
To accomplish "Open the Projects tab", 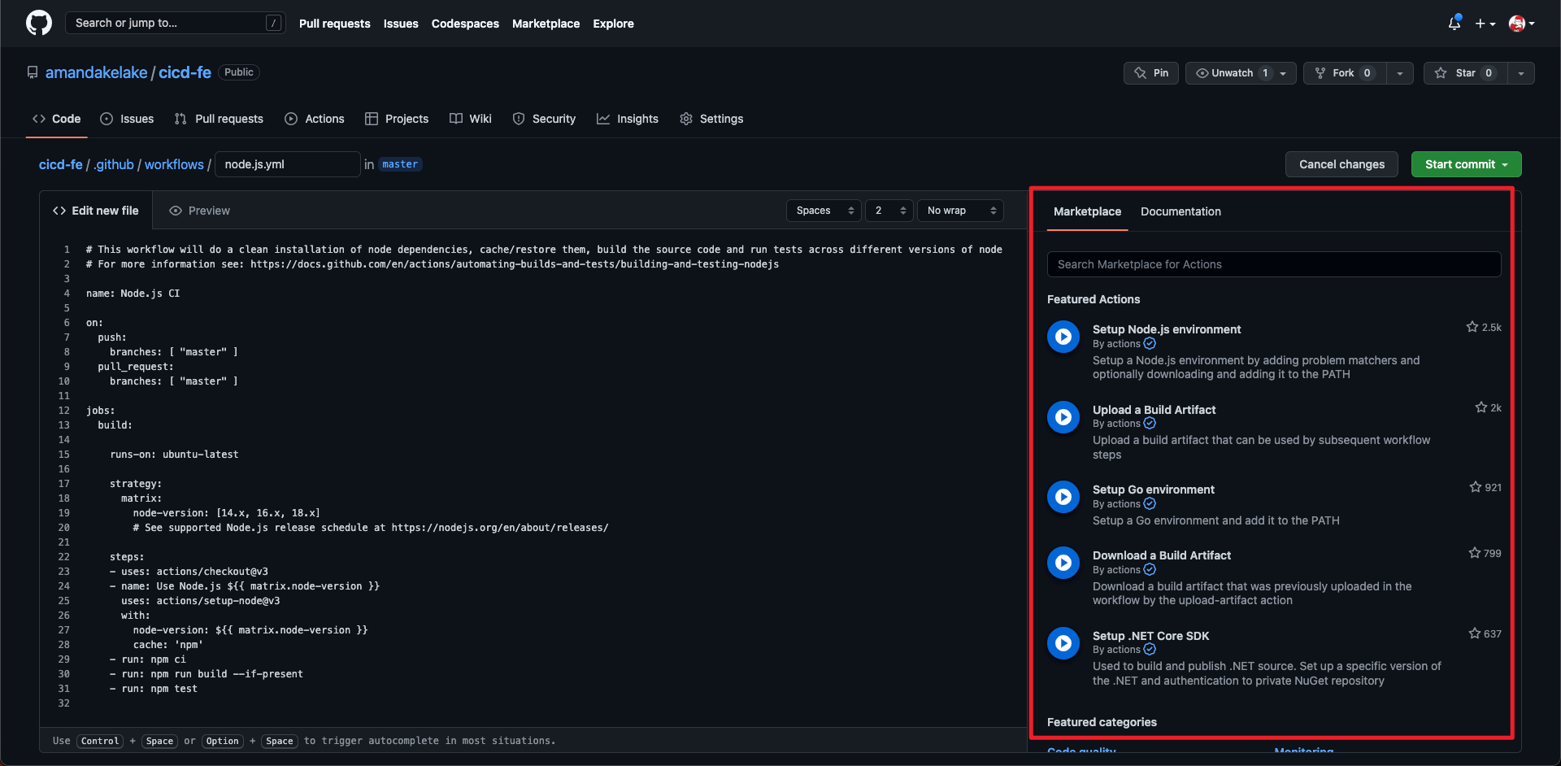I will (397, 119).
